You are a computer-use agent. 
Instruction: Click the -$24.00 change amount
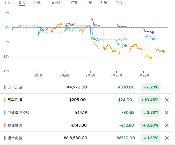124,100
